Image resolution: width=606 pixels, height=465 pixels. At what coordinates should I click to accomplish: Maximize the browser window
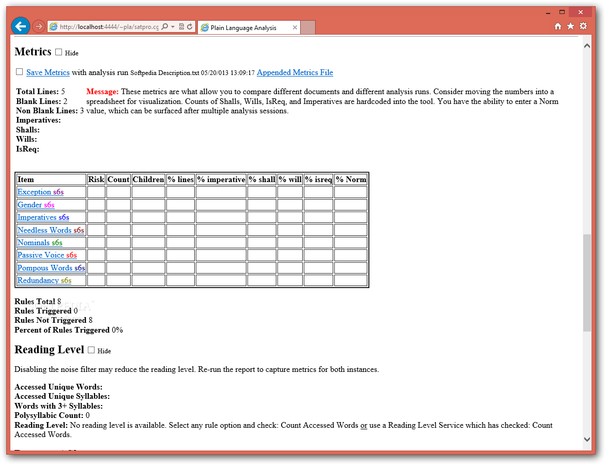pos(562,12)
